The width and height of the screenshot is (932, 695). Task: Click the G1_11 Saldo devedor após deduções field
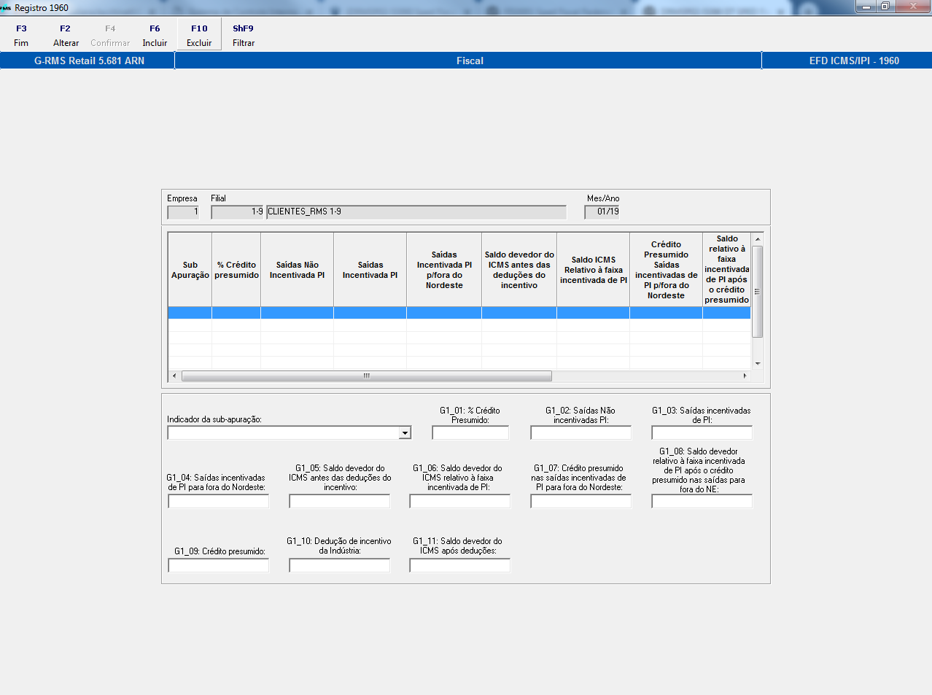460,565
